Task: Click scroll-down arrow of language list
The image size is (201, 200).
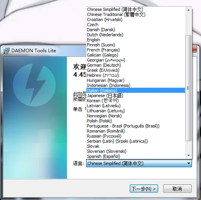Action: coord(189,156)
